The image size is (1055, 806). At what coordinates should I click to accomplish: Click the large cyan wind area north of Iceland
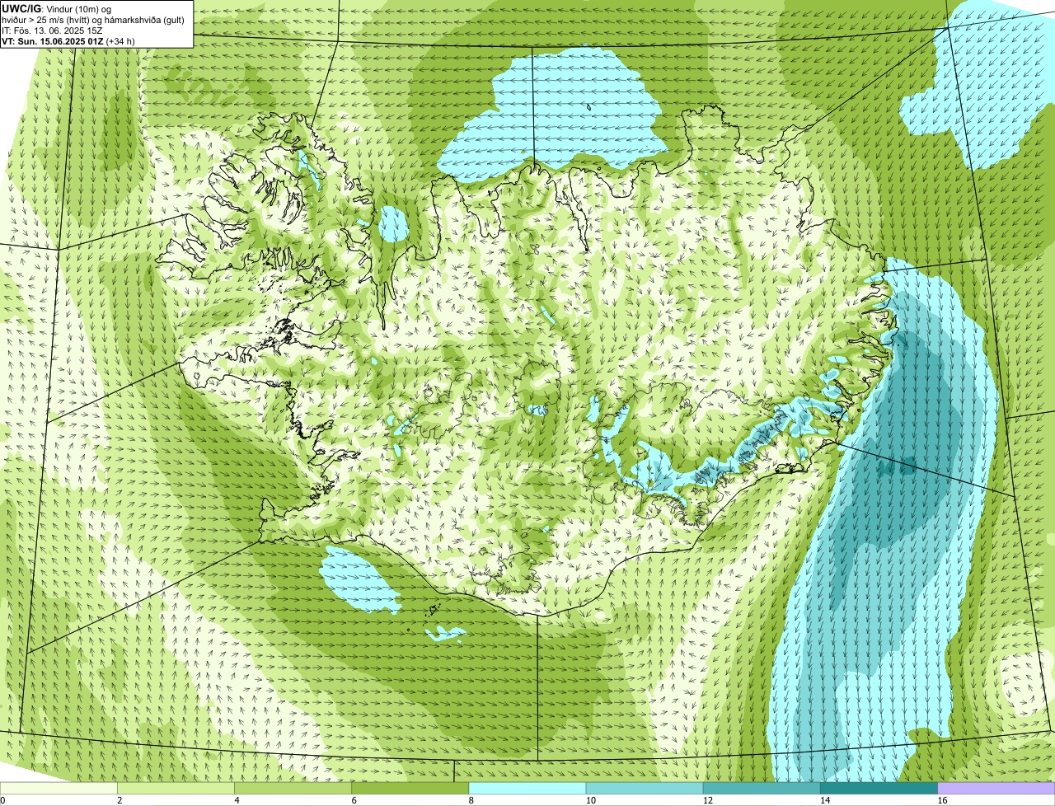[560, 115]
